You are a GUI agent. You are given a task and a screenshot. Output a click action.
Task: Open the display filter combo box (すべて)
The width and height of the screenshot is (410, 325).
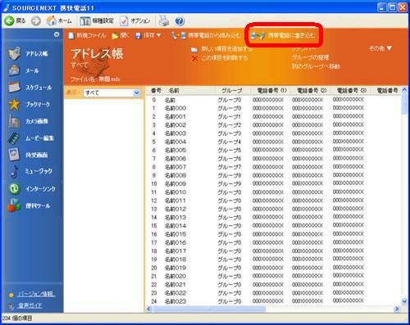(112, 93)
